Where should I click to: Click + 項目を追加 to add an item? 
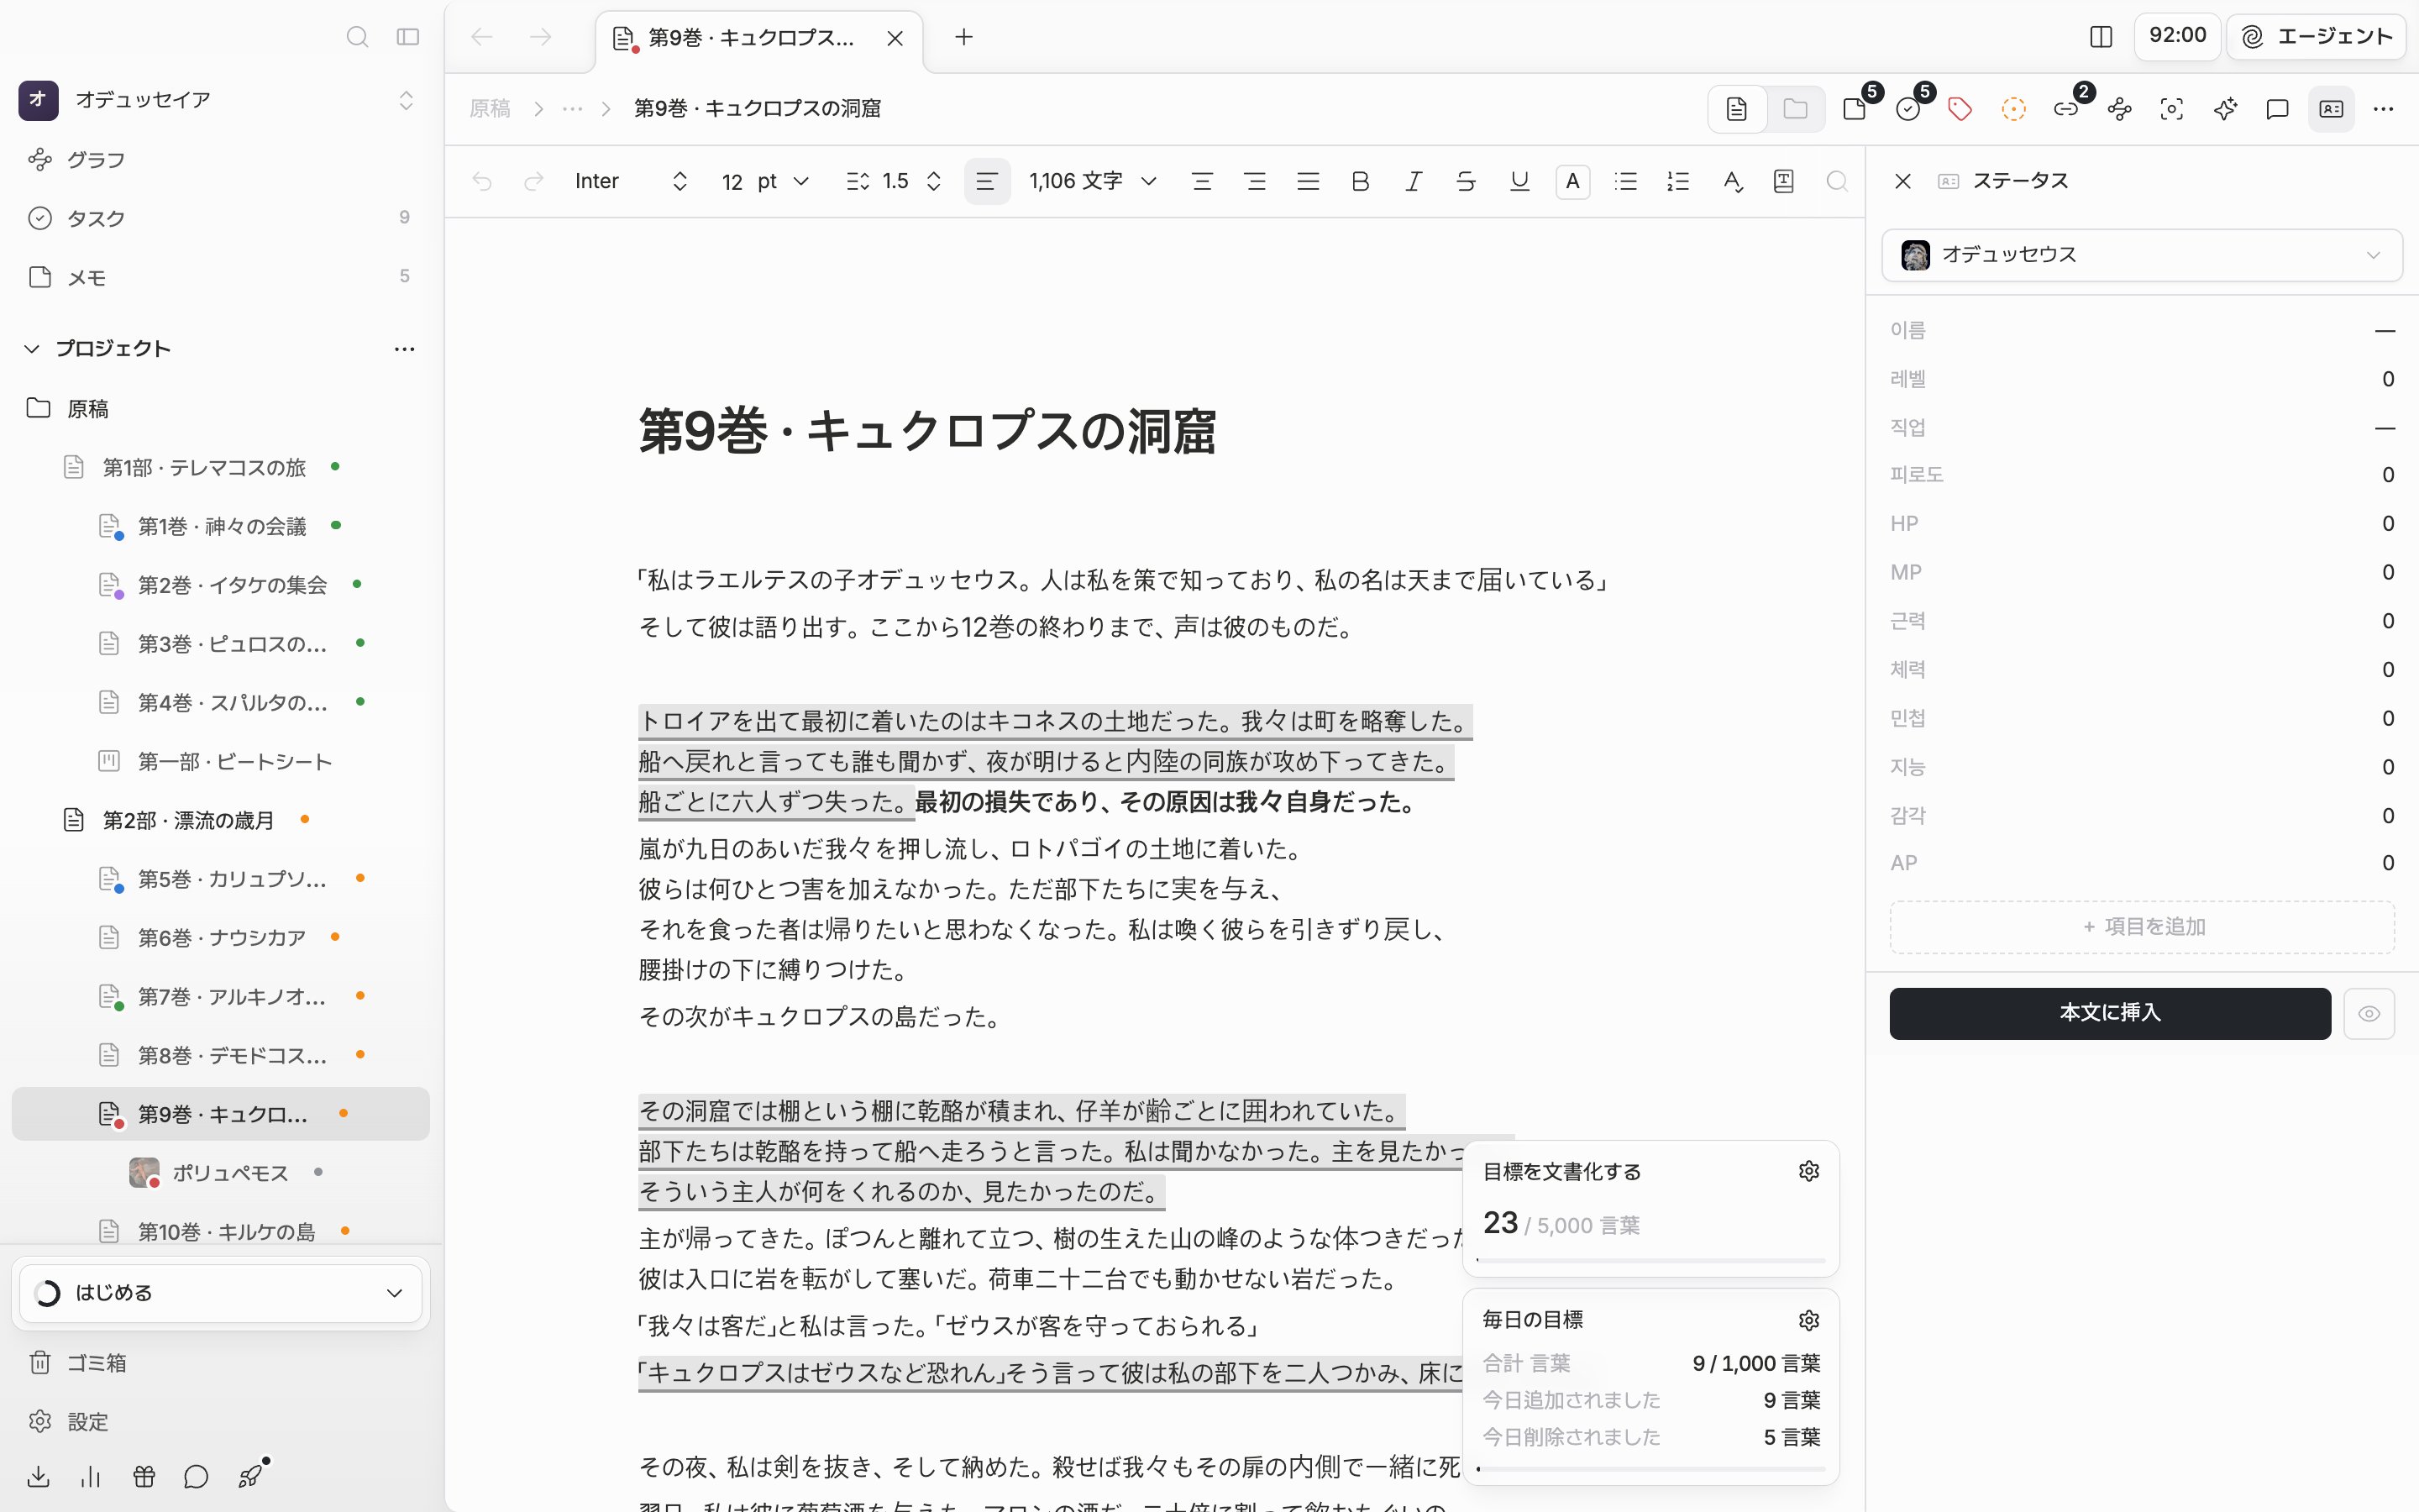[x=2142, y=927]
